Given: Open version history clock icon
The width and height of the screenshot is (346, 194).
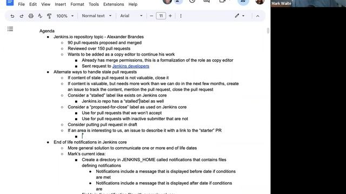Looking at the screenshot, I should pos(192,1).
